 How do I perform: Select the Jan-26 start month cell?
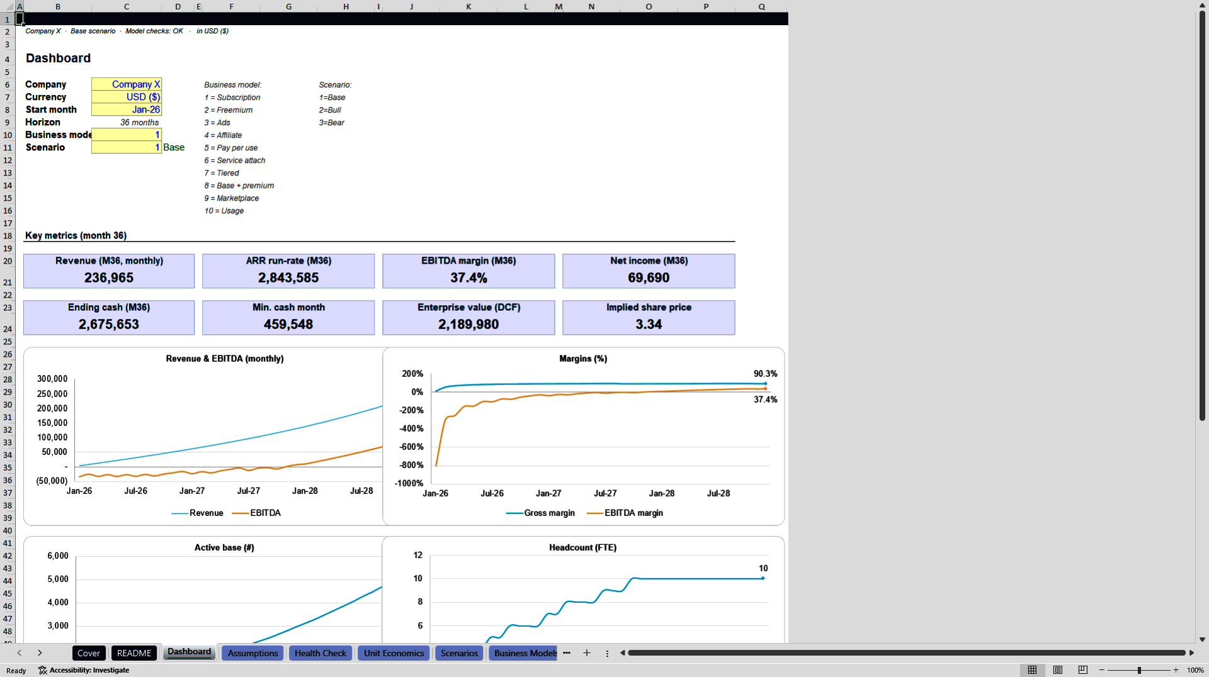pos(127,109)
